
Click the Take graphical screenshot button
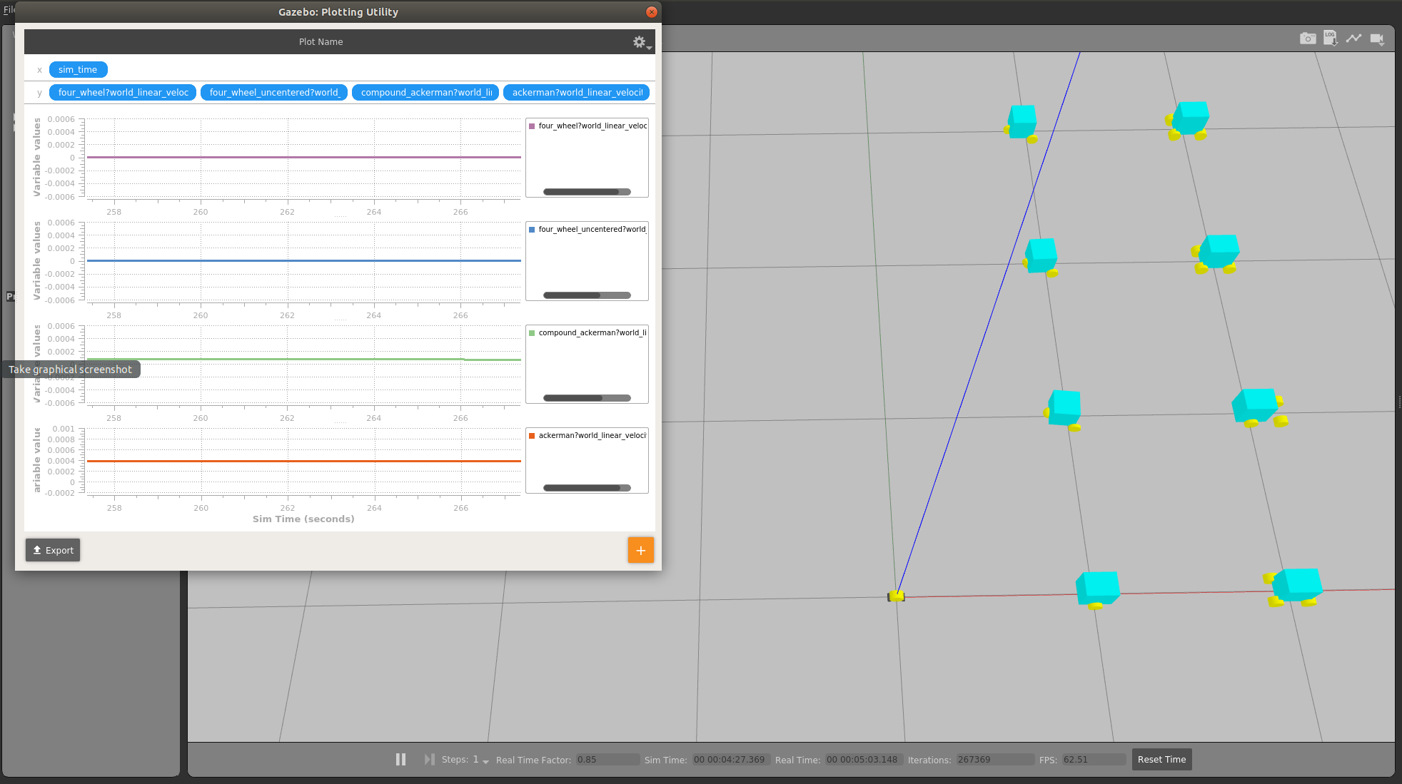(x=1308, y=39)
